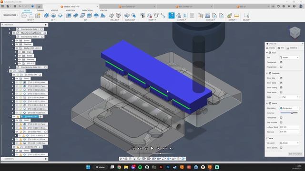Switch to the INSPECTION ribbon tab

(x=70, y=10)
